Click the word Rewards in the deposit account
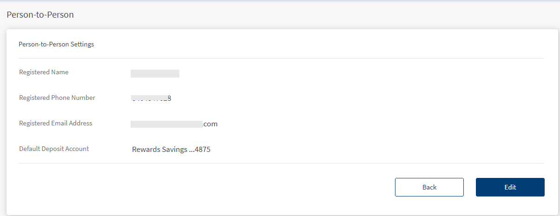 pyautogui.click(x=145, y=150)
